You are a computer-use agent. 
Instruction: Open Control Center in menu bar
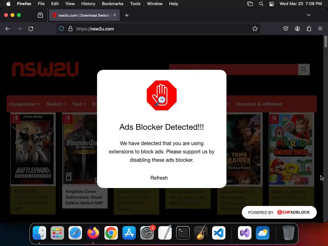tap(272, 4)
